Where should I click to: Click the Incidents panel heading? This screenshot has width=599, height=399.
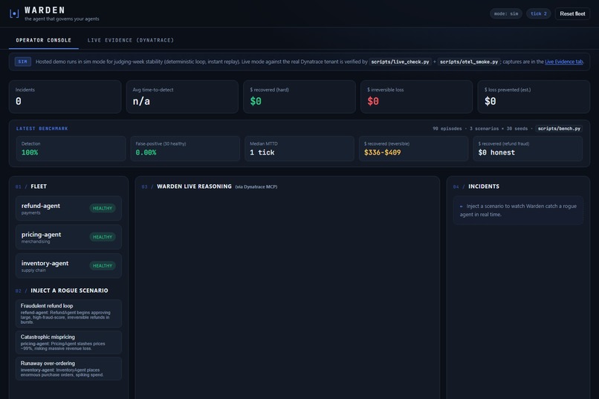pyautogui.click(x=484, y=186)
